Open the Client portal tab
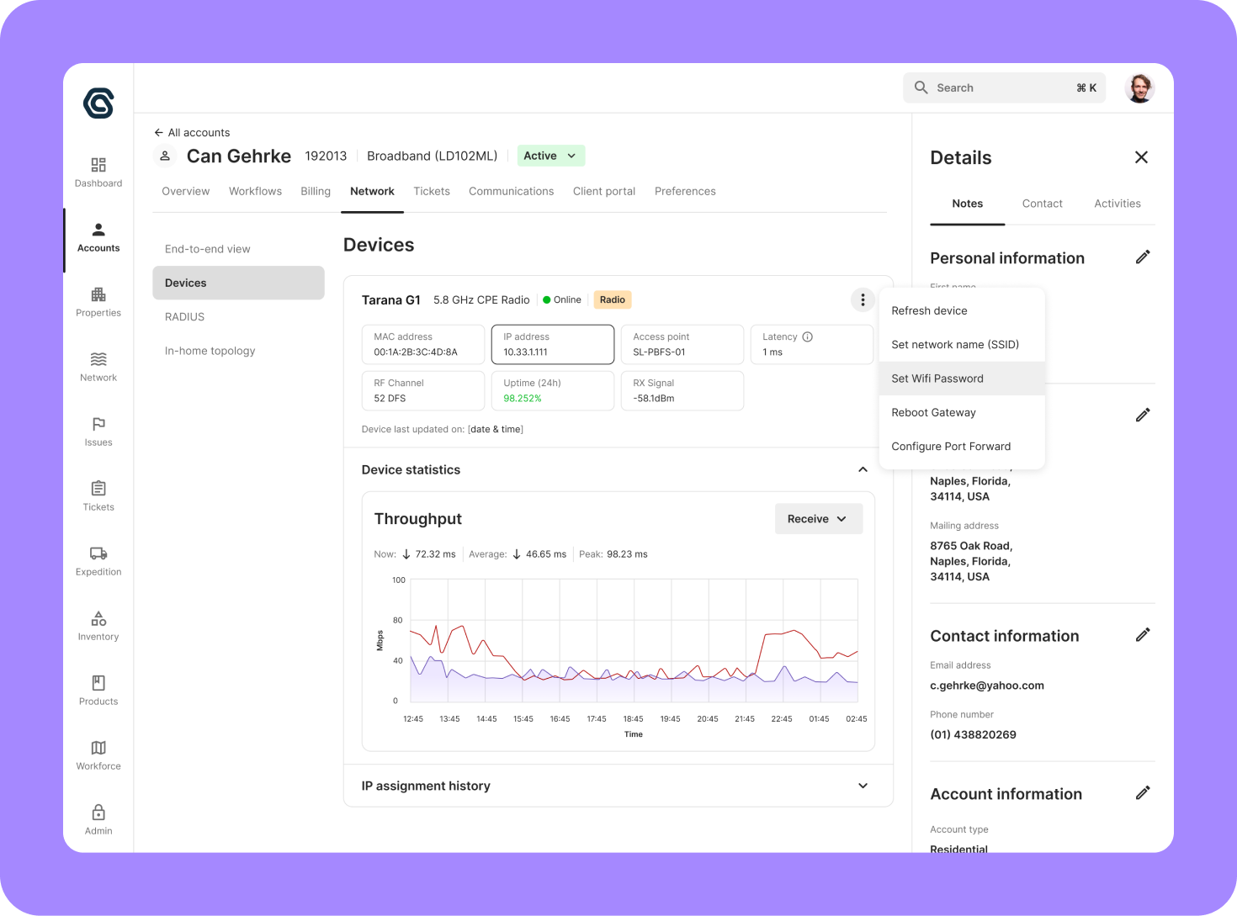The width and height of the screenshot is (1237, 916). 604,192
